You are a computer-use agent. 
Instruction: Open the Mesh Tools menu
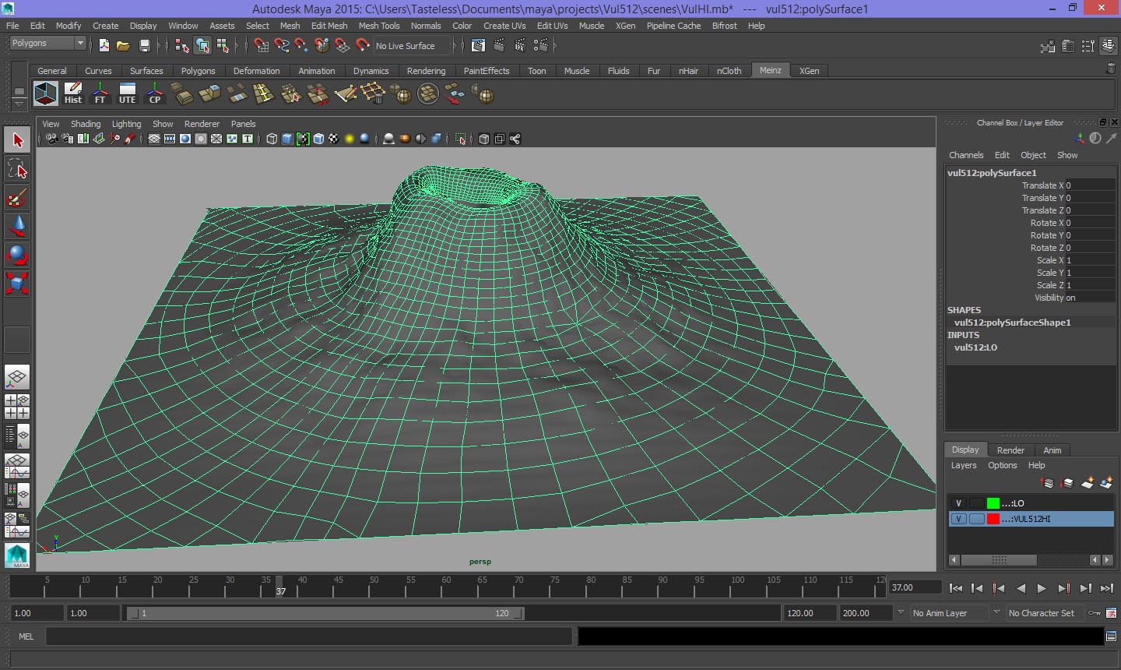pos(378,26)
